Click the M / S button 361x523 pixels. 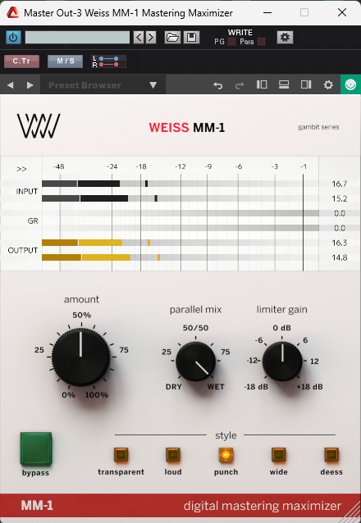point(65,61)
